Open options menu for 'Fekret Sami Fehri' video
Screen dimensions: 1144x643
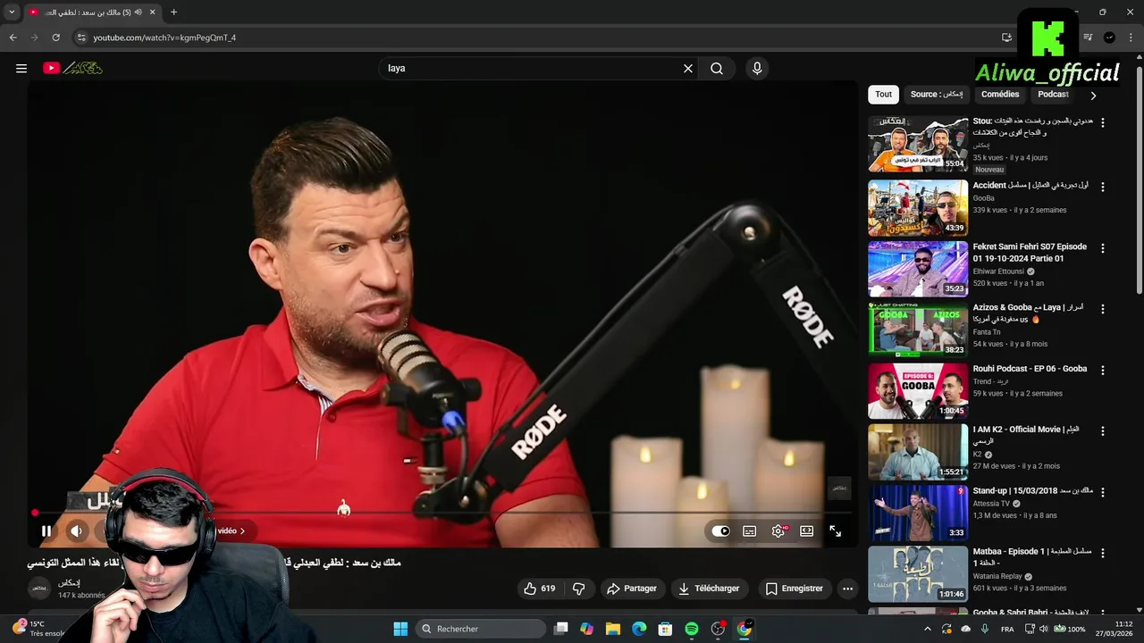point(1102,248)
